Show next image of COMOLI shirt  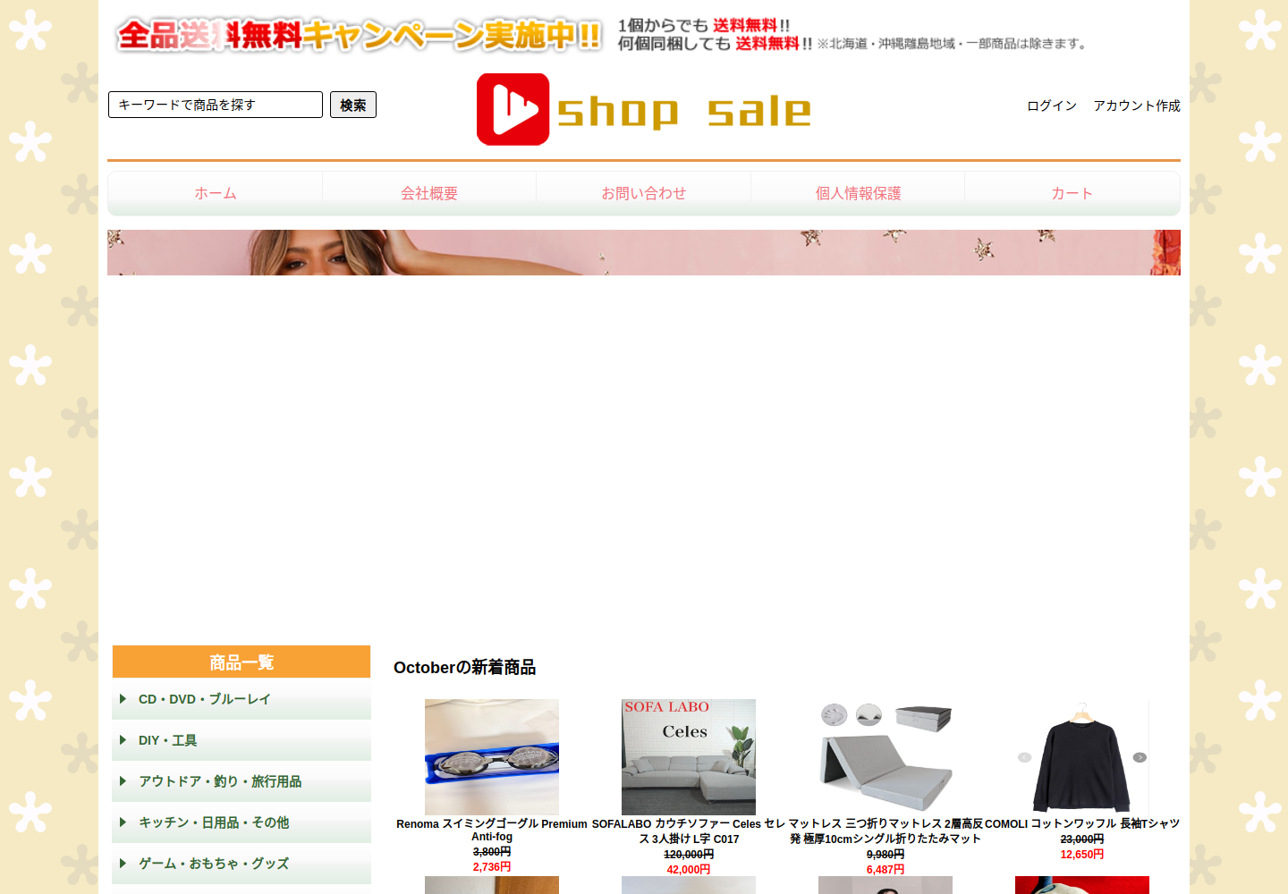click(x=1140, y=757)
